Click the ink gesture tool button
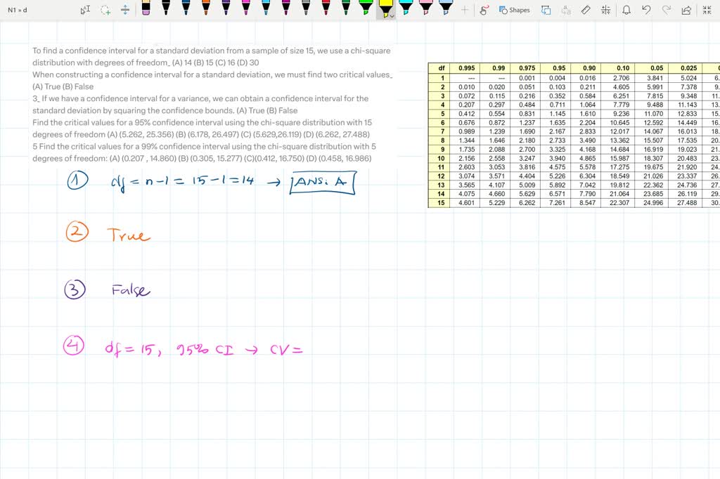 point(483,9)
